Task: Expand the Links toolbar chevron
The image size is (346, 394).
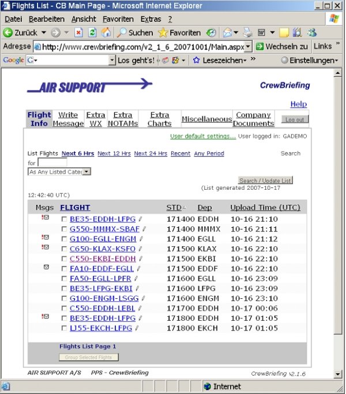Action: click(338, 43)
